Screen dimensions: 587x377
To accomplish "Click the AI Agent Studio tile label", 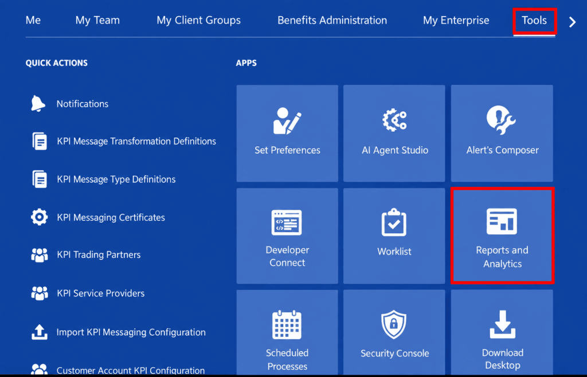I will tap(394, 150).
